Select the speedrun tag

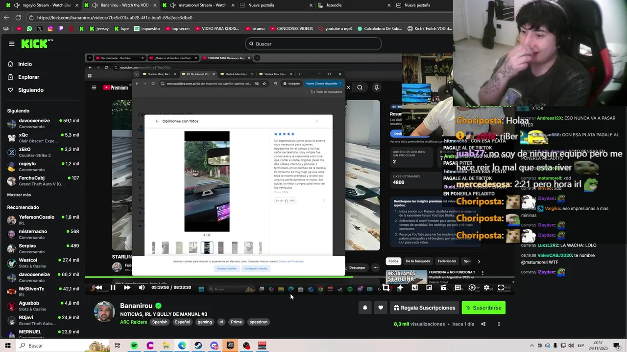coord(258,322)
